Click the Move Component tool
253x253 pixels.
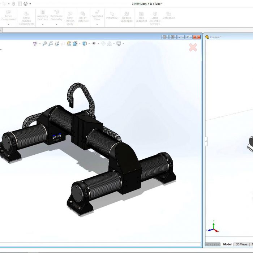tap(8, 16)
